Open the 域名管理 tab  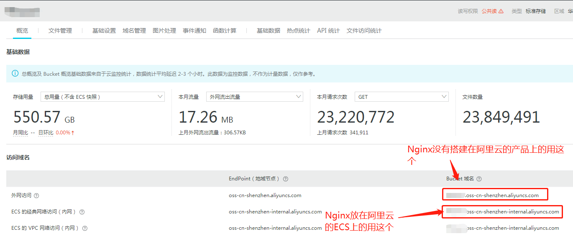(134, 30)
